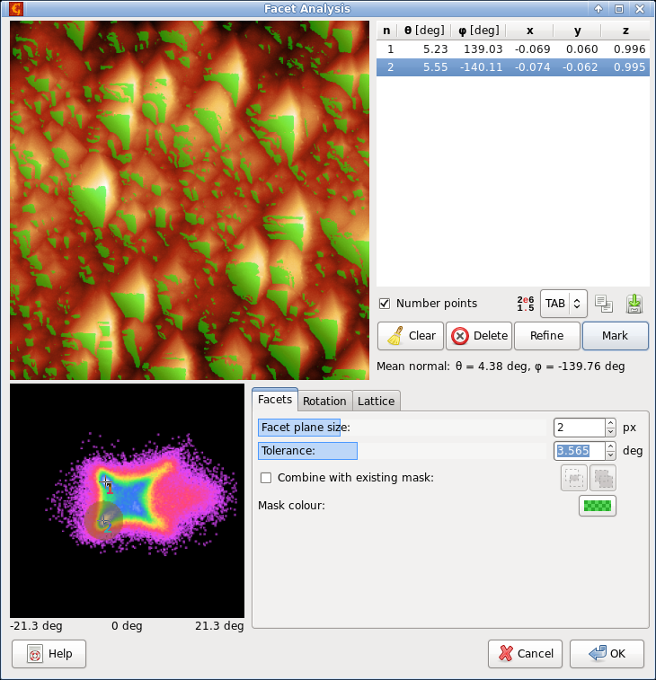The image size is (656, 680).
Task: Click the θ [deg] column header
Action: pos(424,31)
